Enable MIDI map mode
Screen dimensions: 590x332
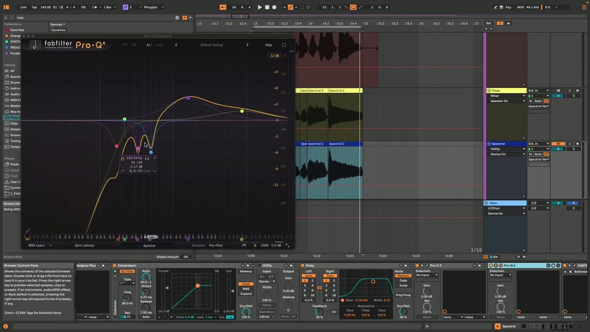tap(520, 7)
